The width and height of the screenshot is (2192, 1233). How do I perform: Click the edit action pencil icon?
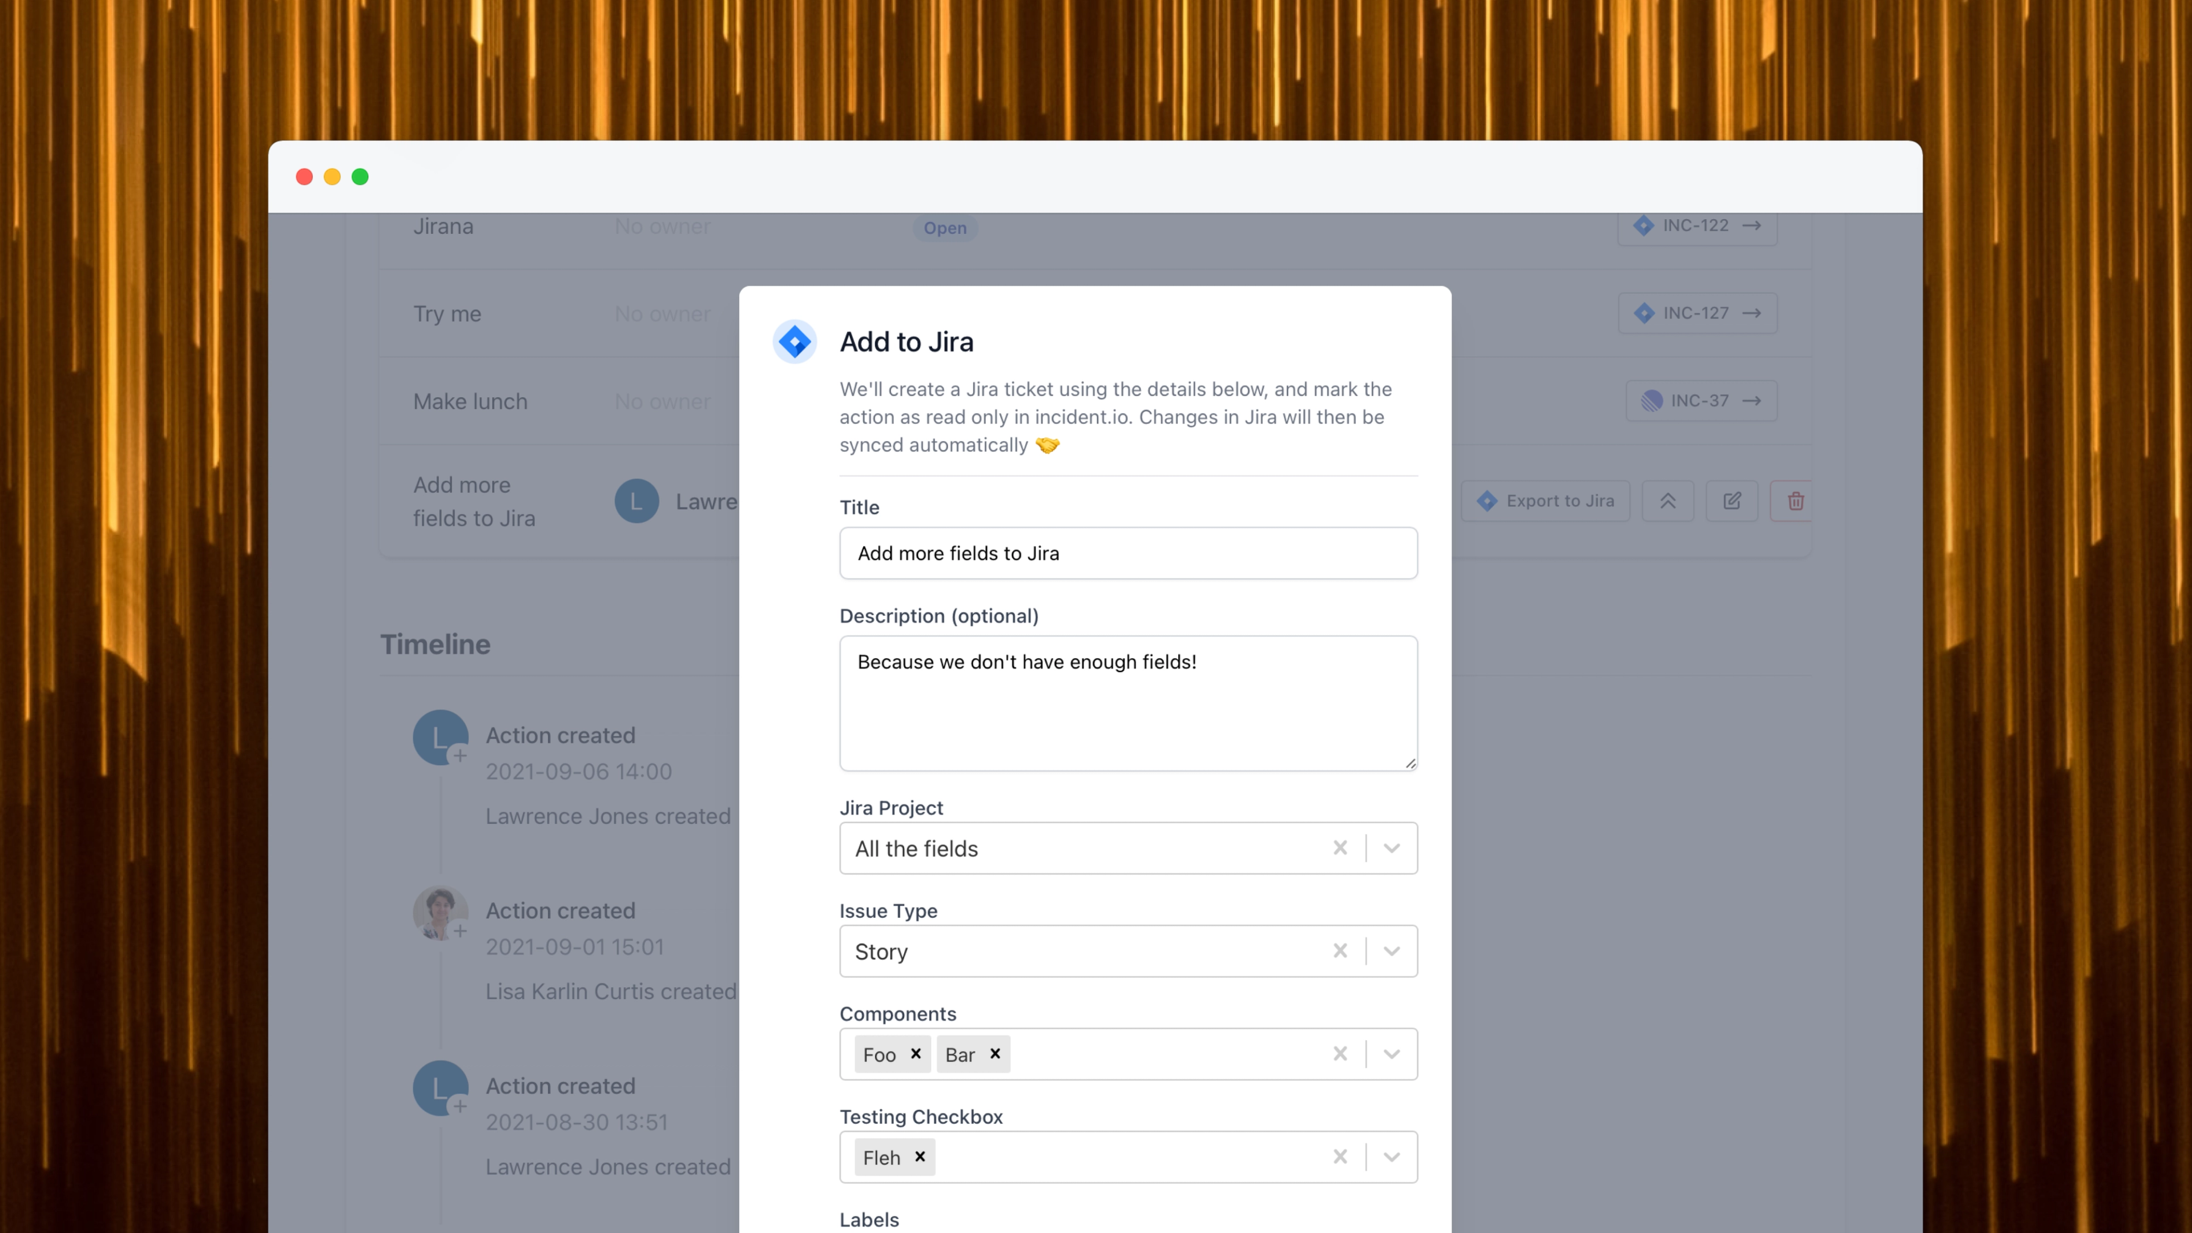[1732, 501]
